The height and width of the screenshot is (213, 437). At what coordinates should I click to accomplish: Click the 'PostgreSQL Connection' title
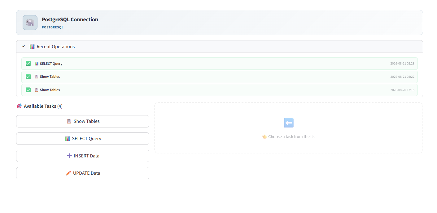(70, 19)
